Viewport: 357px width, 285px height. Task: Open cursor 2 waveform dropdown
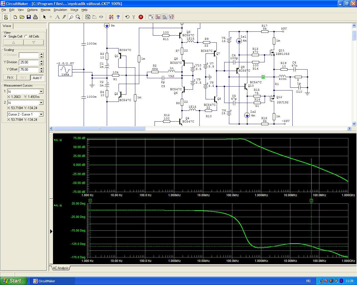[41, 103]
